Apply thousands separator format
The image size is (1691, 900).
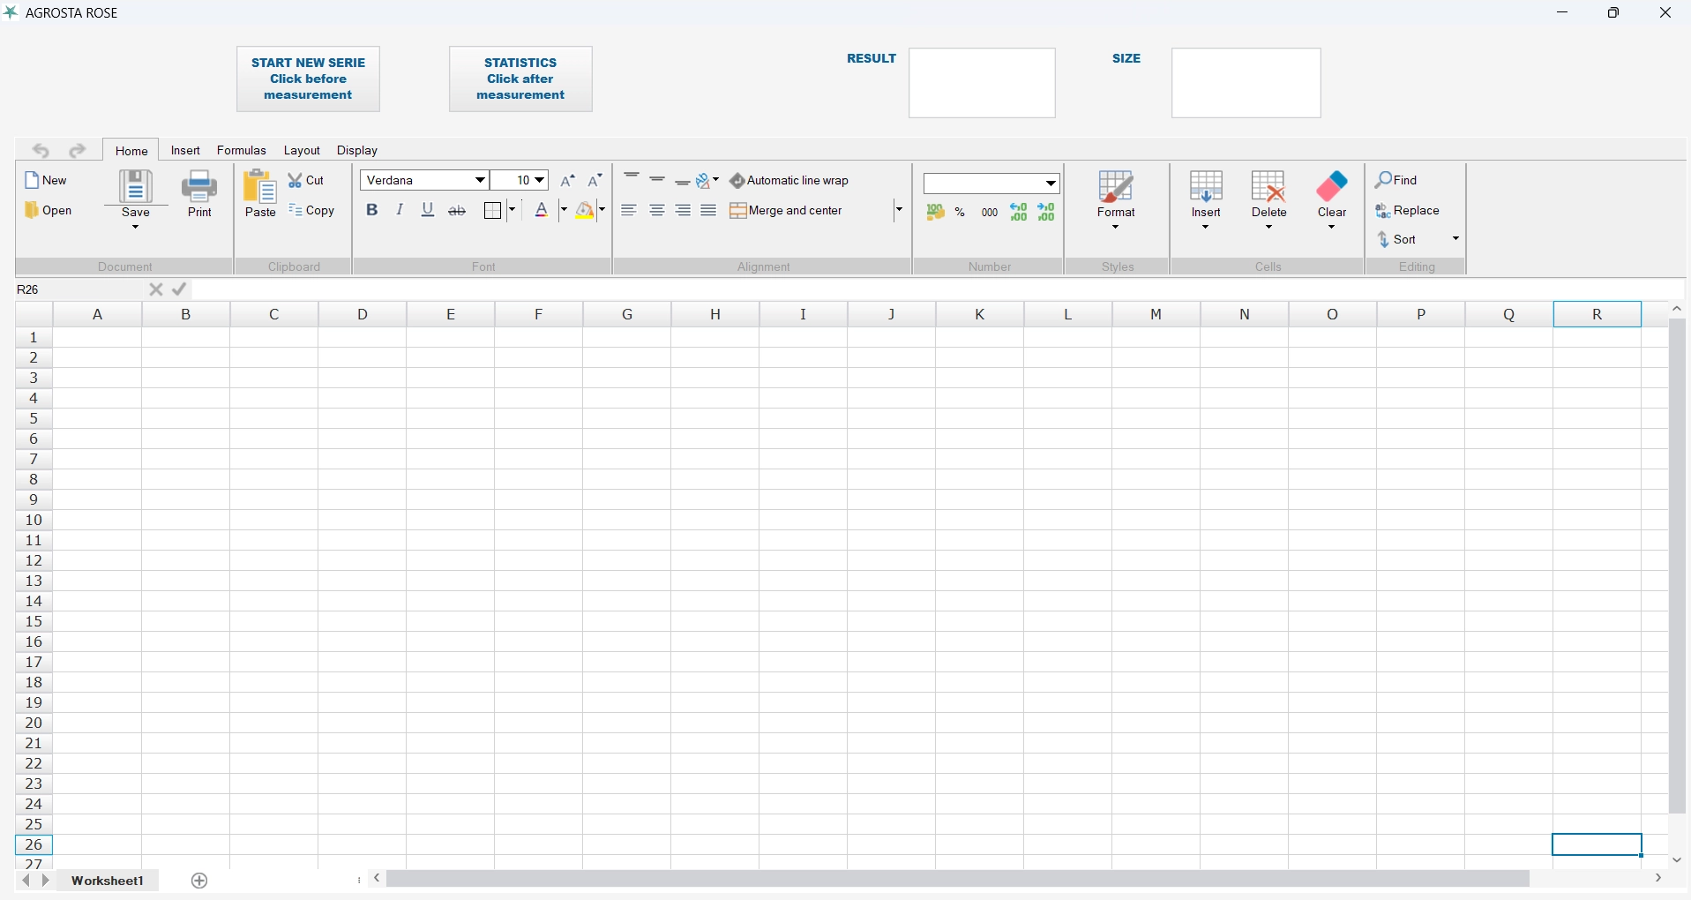coord(990,212)
